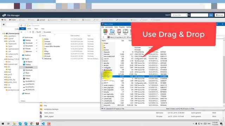The image size is (225, 126).
Task: Click the Explorer up-one-level arrow
Action: tap(30, 32)
